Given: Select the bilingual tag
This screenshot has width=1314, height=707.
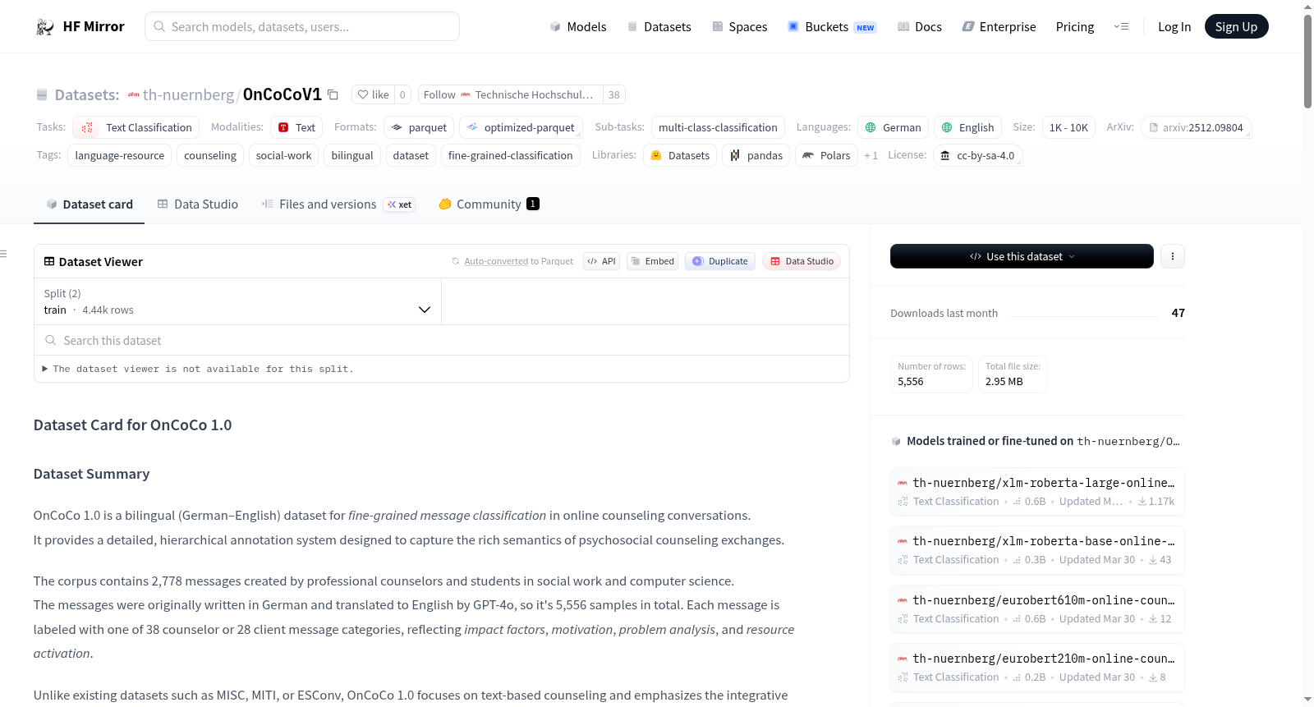Looking at the screenshot, I should [x=352, y=155].
